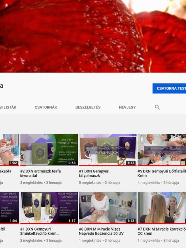Click title '#7 DXN M Miracle korrekciós CC krém'
The width and height of the screenshot is (186, 248).
(x=162, y=231)
